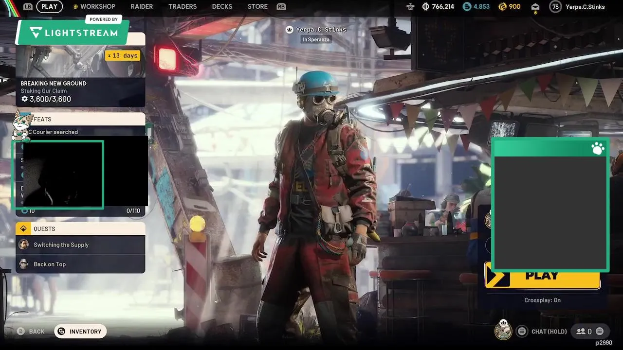Click the 4,853 Cred balance
Viewport: 623px width, 350px height.
[x=481, y=6]
